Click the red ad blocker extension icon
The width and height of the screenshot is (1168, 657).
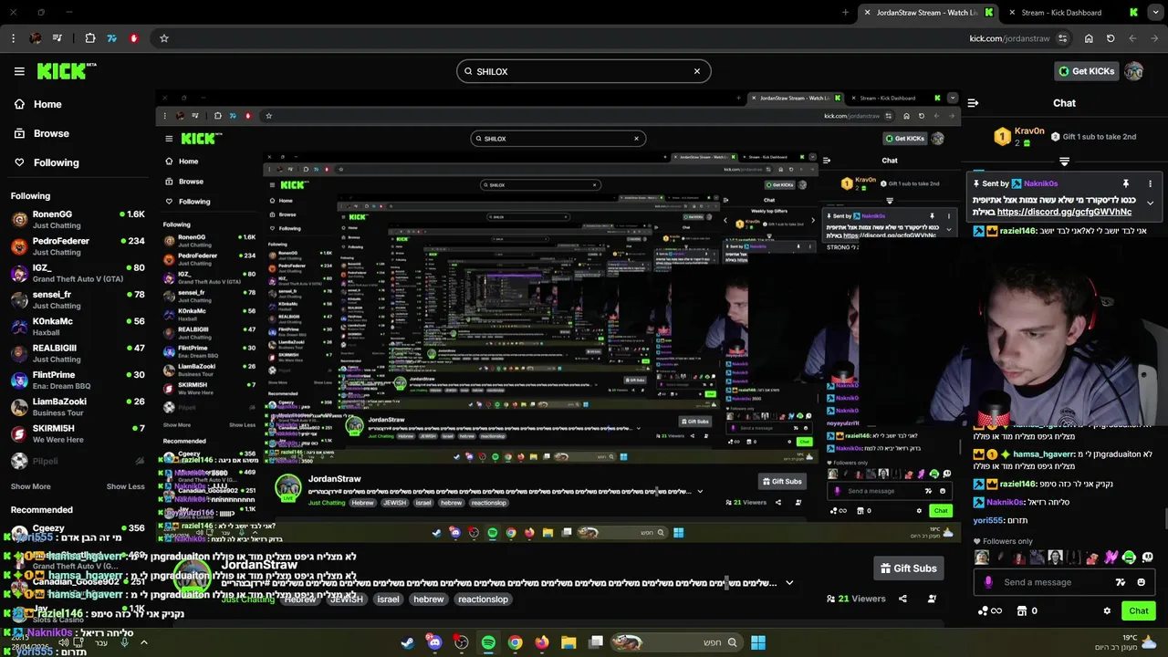tap(134, 38)
